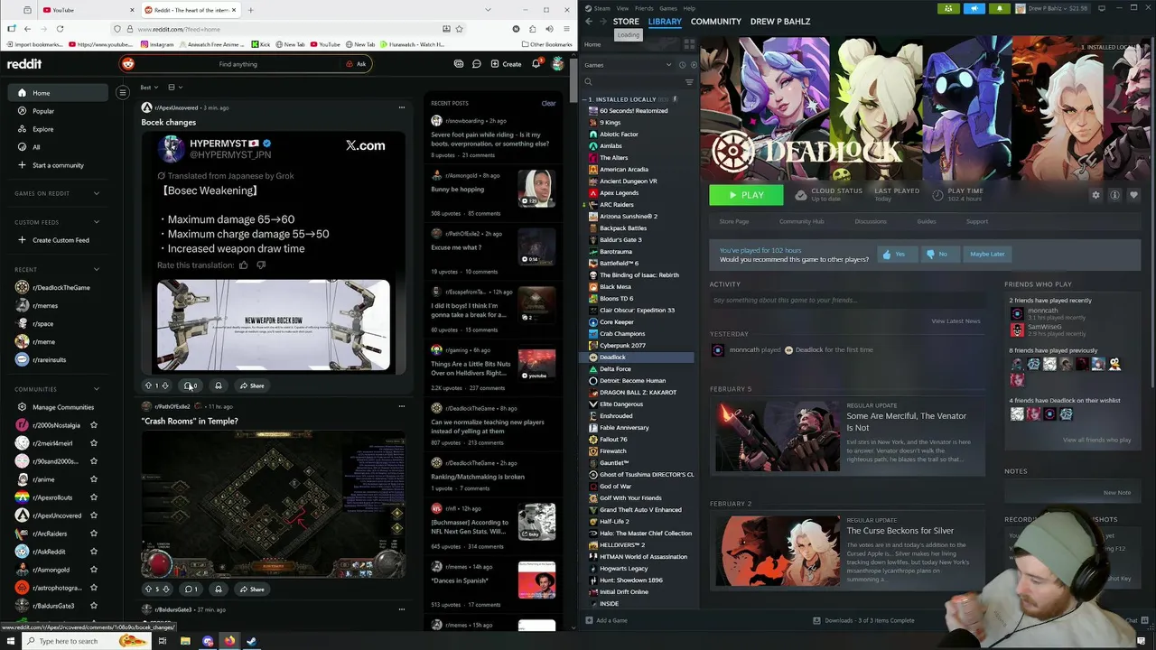Open the Reddit feed layout dropdown
This screenshot has width=1156, height=650.
click(174, 88)
